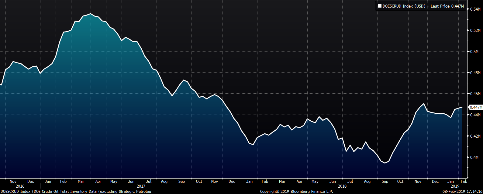
Task: Select the 2019 year label on time axis
Action: point(455,186)
